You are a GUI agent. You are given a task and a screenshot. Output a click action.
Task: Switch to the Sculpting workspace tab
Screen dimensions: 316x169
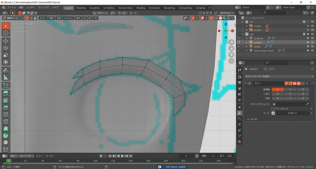click(x=95, y=8)
